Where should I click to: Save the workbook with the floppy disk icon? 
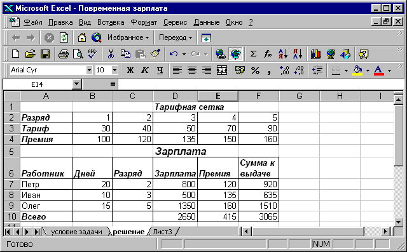(x=45, y=54)
